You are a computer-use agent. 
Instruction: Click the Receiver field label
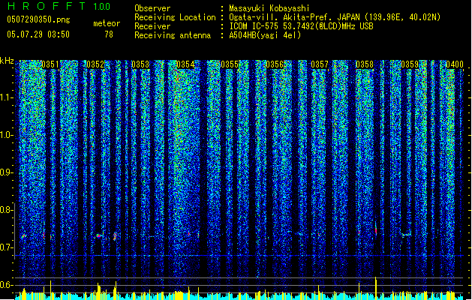[x=152, y=26]
